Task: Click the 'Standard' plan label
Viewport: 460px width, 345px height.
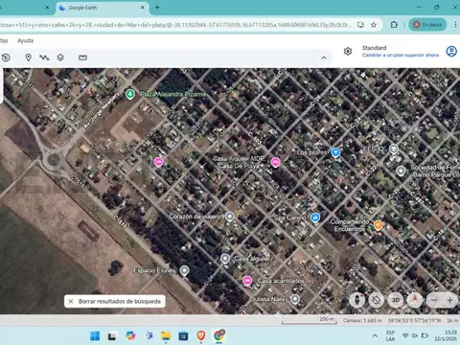Action: click(x=374, y=48)
